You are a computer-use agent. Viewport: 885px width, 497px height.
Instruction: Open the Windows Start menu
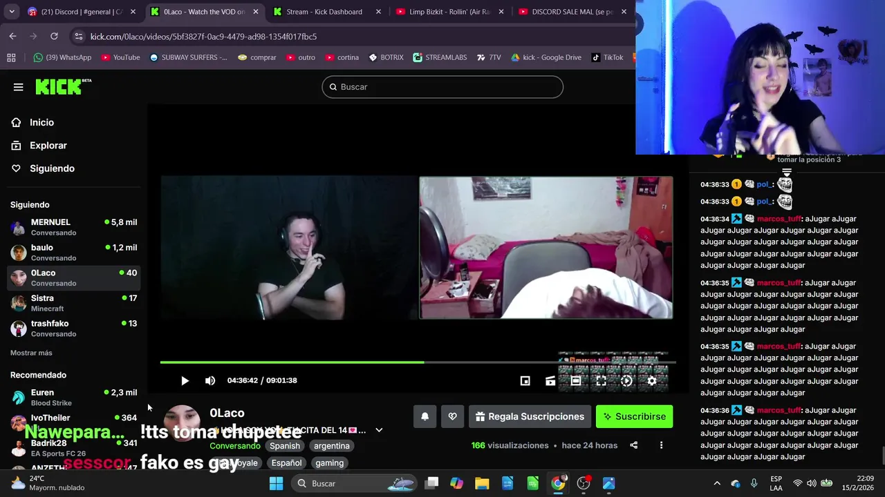tap(276, 483)
